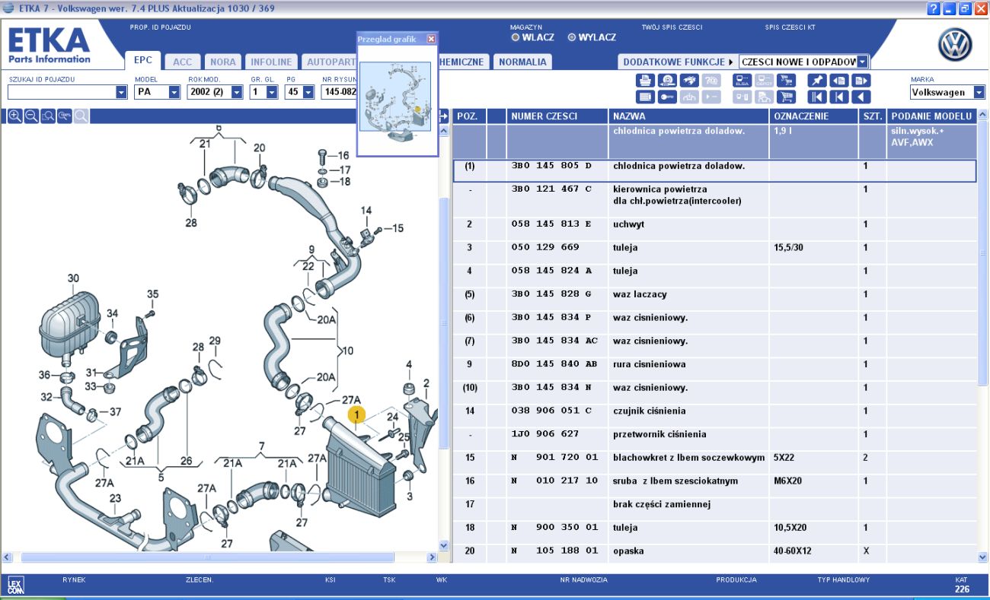Screen dimensions: 990x600
Task: Open the CZESCI NOWE I ODPADOW dropdown
Action: [862, 62]
